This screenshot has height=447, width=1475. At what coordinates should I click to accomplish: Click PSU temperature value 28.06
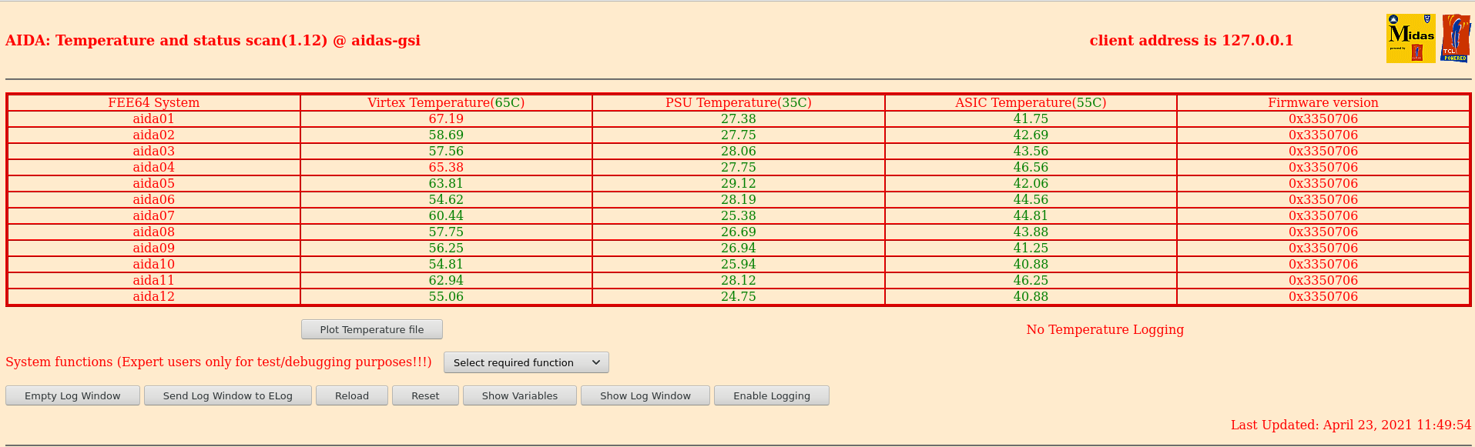click(x=739, y=151)
